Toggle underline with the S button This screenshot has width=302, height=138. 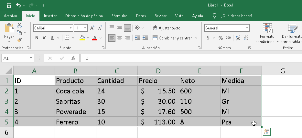52,38
